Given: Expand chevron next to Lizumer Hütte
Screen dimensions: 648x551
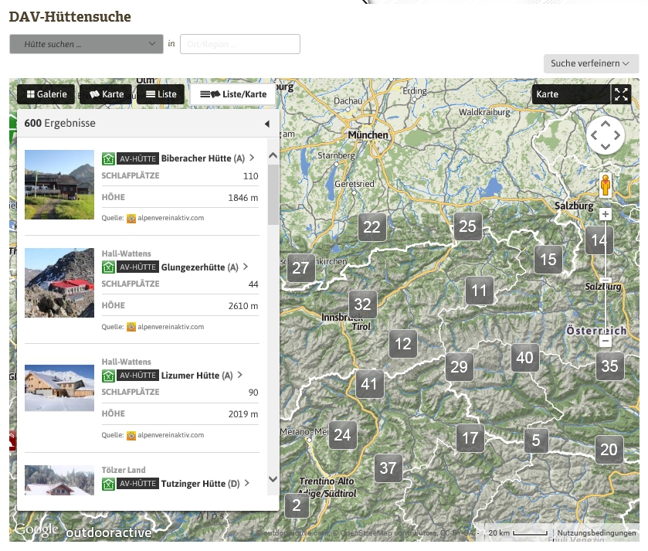Looking at the screenshot, I should pos(239,375).
